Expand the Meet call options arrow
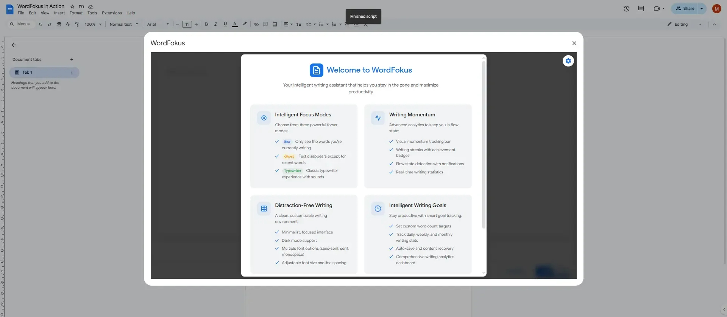The width and height of the screenshot is (727, 317). tap(663, 8)
